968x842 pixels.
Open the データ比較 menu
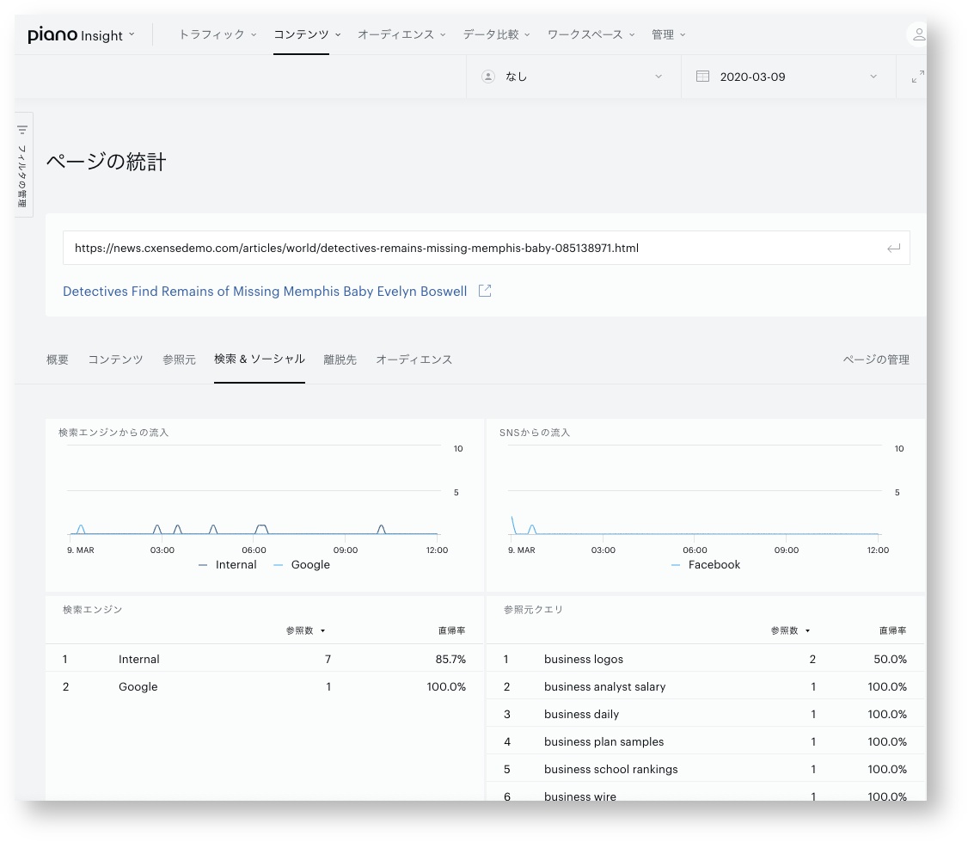[x=496, y=34]
